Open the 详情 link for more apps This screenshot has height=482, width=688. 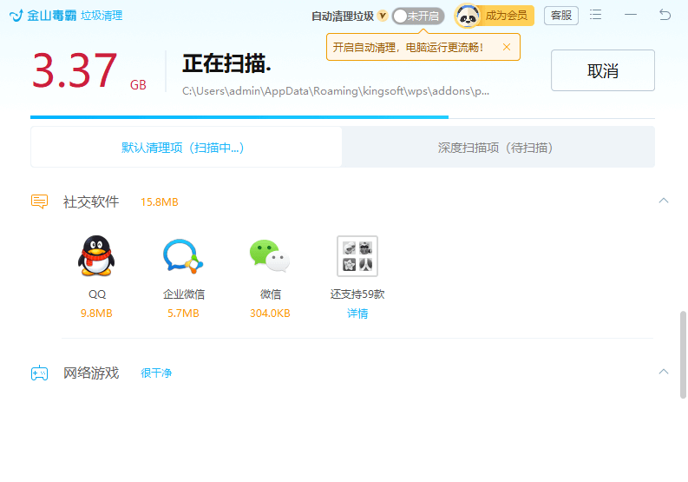(357, 314)
